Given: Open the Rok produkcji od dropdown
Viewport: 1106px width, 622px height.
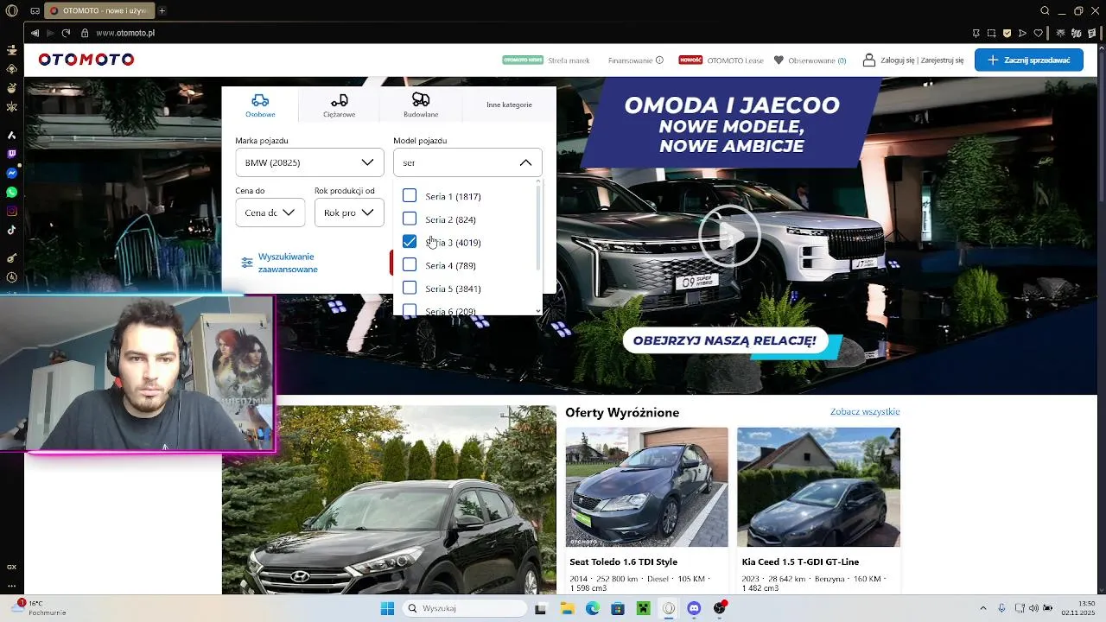Looking at the screenshot, I should click(x=349, y=213).
